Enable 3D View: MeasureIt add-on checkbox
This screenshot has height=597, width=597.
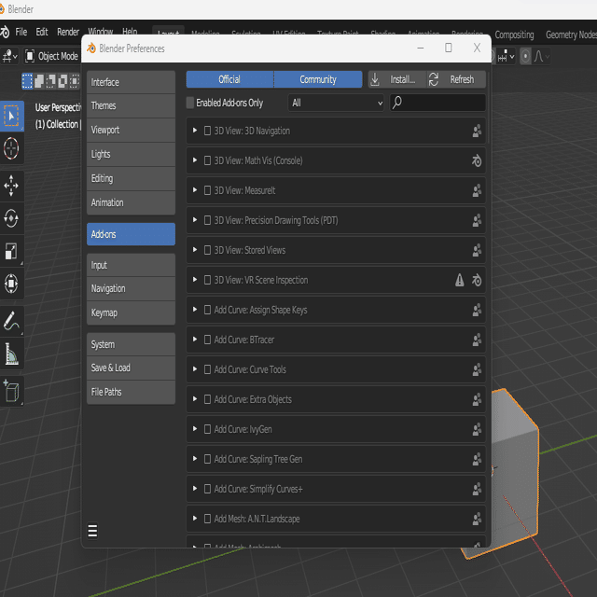207,190
